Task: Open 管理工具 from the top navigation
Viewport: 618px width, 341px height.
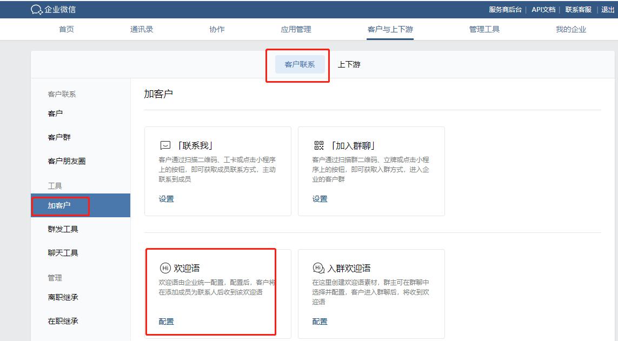Action: 484,30
